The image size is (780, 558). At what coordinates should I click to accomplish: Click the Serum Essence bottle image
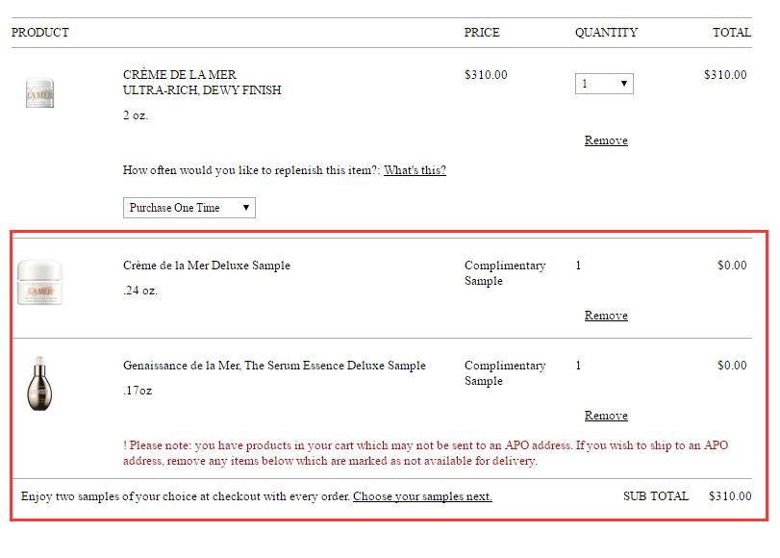point(39,383)
